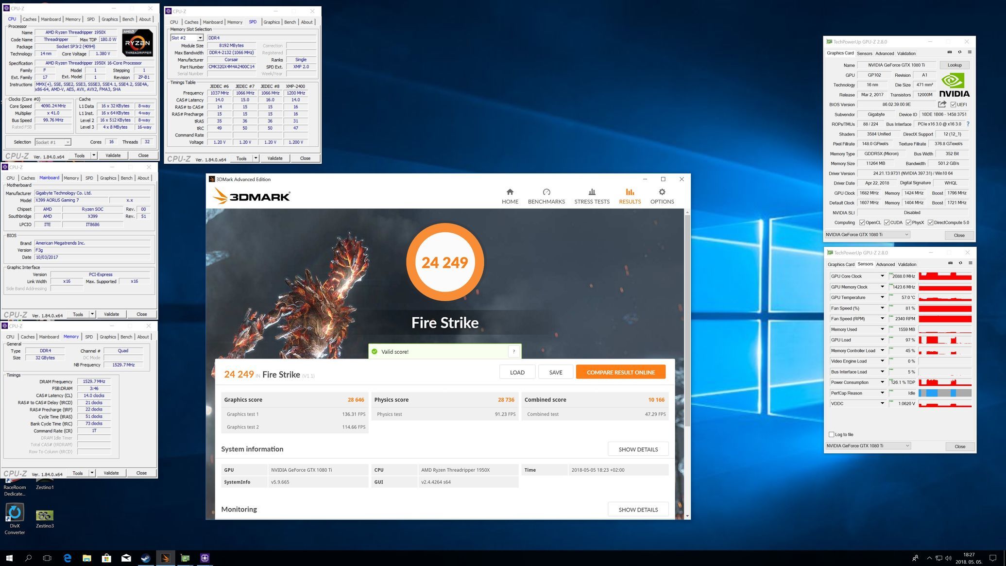Click Bus Interface question mark in GPU-Z

(968, 124)
